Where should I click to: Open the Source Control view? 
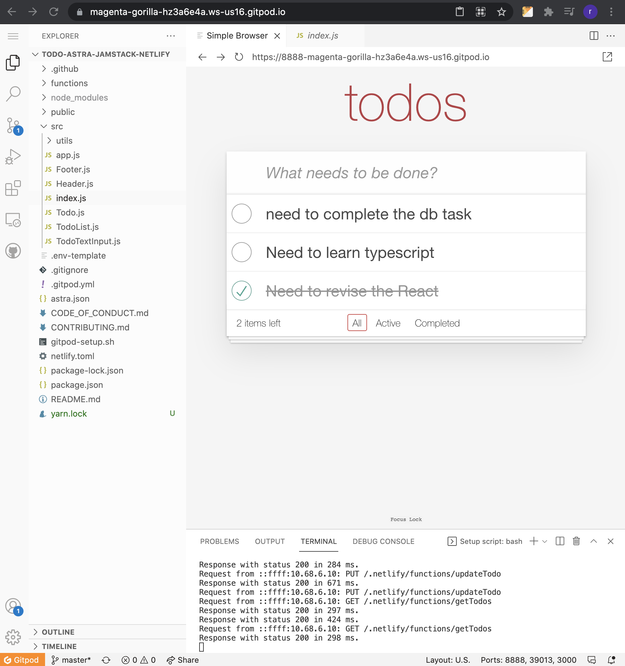[13, 126]
